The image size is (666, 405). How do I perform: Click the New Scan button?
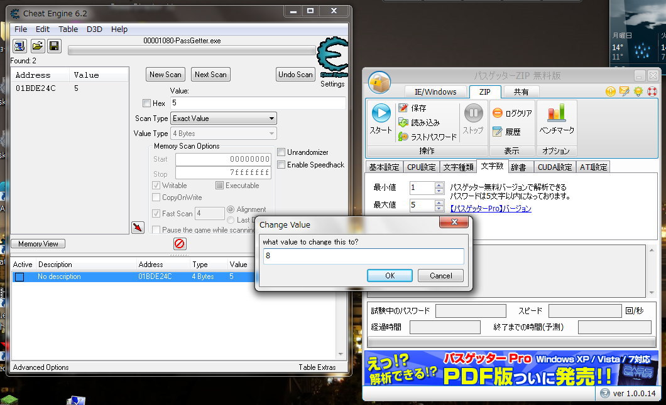(x=165, y=75)
